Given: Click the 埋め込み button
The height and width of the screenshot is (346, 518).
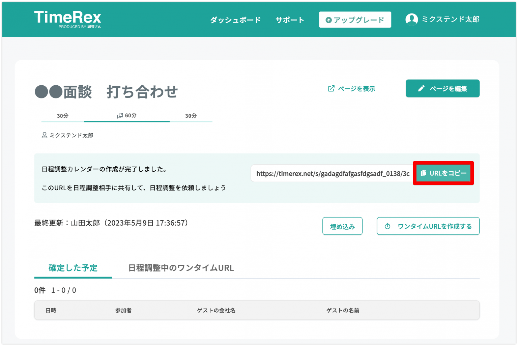Looking at the screenshot, I should pos(342,226).
